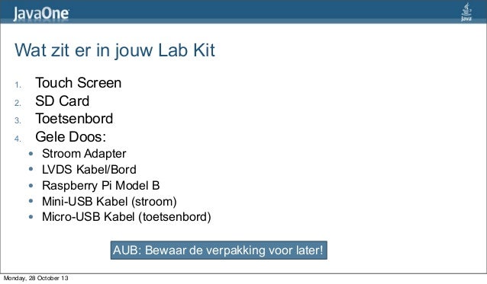
Task: Click the 'Stroom Adapter' bullet text
Action: pyautogui.click(x=84, y=154)
